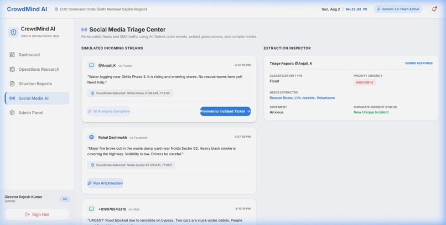
Task: Click the CrowdMind AI header logo
Action: (27, 9)
